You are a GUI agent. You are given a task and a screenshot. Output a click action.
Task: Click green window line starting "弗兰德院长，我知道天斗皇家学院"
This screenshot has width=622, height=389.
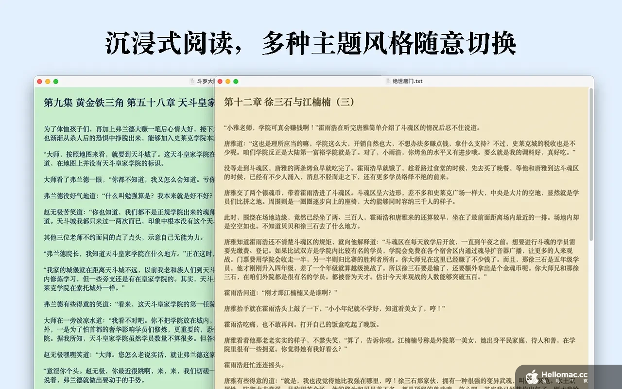(x=129, y=254)
